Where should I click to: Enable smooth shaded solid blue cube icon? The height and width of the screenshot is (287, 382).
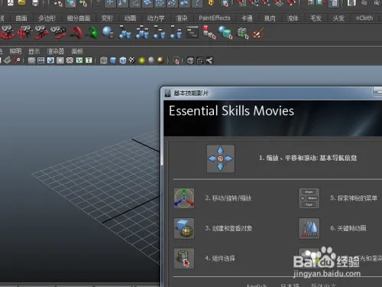click(x=113, y=60)
